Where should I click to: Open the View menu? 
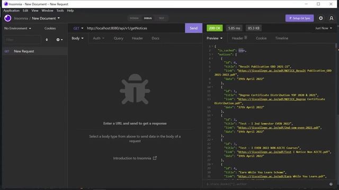pos(35,11)
